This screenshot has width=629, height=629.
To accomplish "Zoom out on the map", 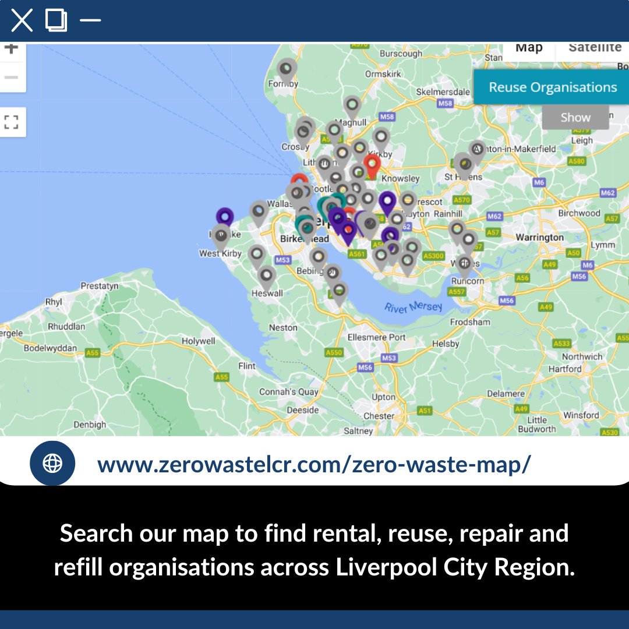I will click(12, 77).
